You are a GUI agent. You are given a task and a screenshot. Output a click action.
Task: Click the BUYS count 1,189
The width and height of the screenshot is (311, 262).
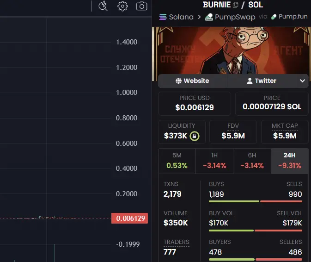216,194
